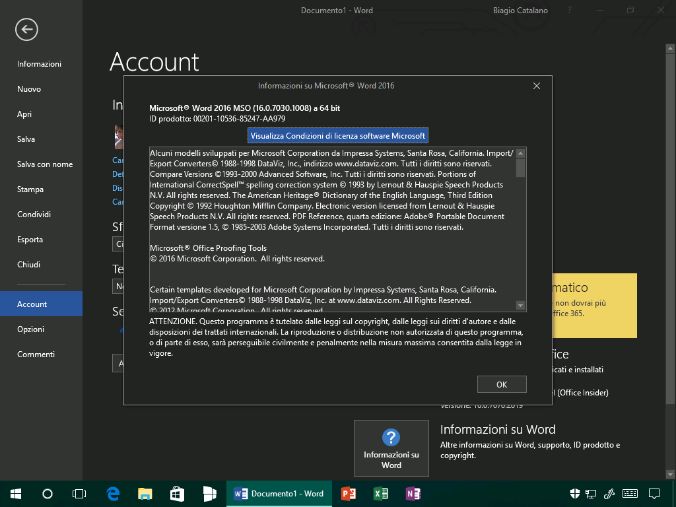Open the Informazioni backstage page
The width and height of the screenshot is (676, 507).
[39, 64]
